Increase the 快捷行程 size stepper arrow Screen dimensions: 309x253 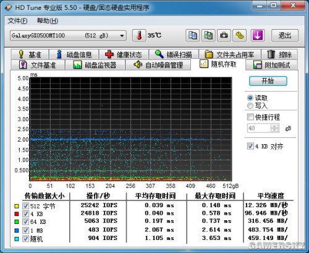click(274, 126)
